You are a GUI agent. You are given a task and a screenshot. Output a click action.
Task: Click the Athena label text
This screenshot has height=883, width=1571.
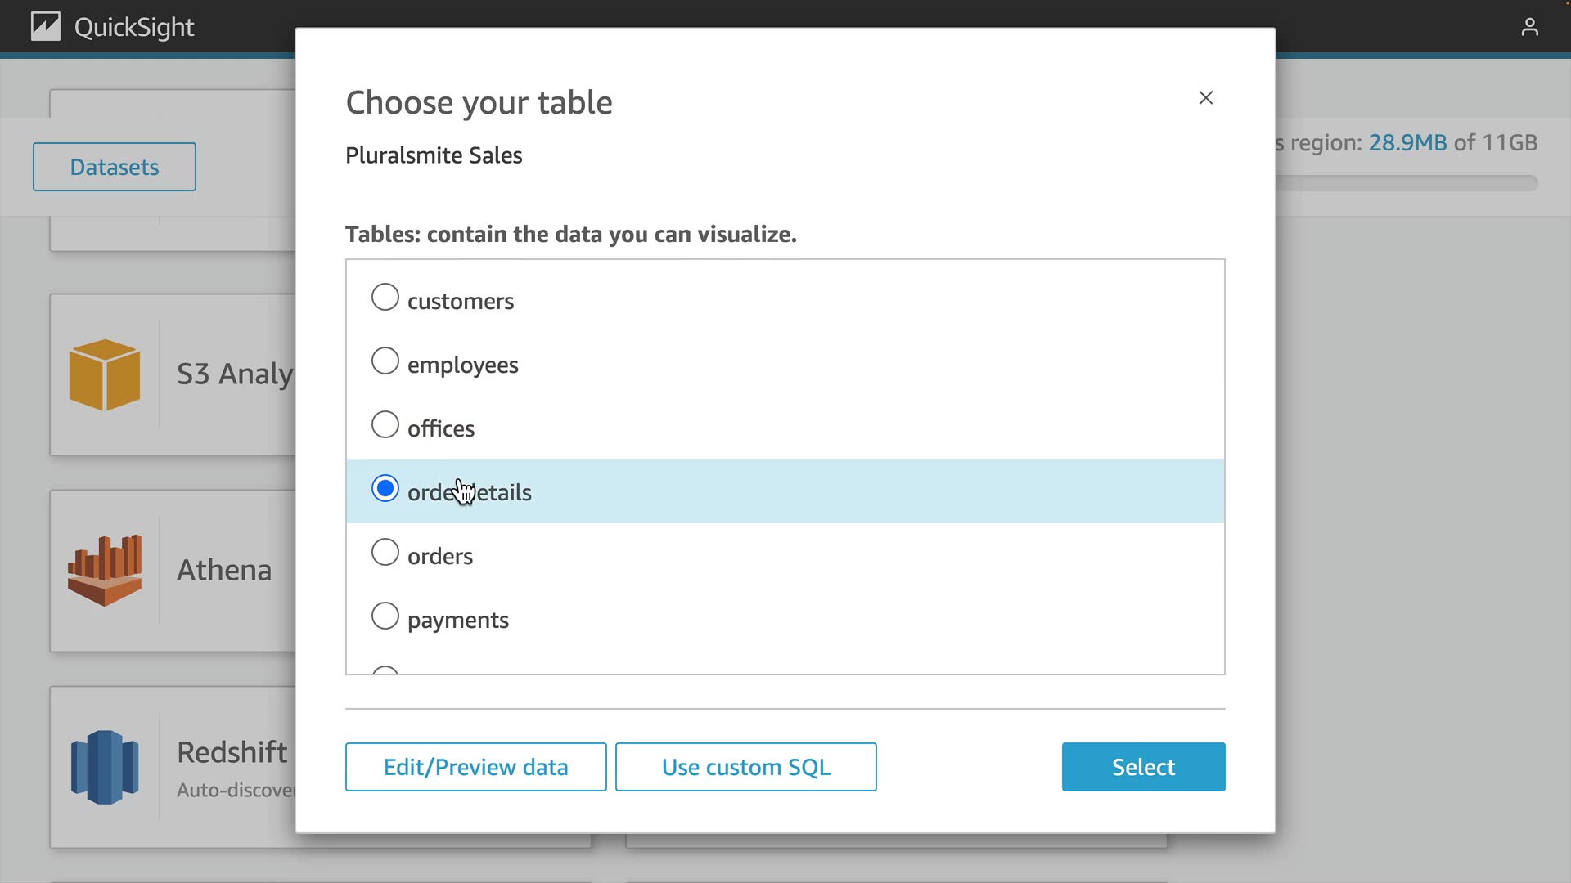(x=224, y=571)
